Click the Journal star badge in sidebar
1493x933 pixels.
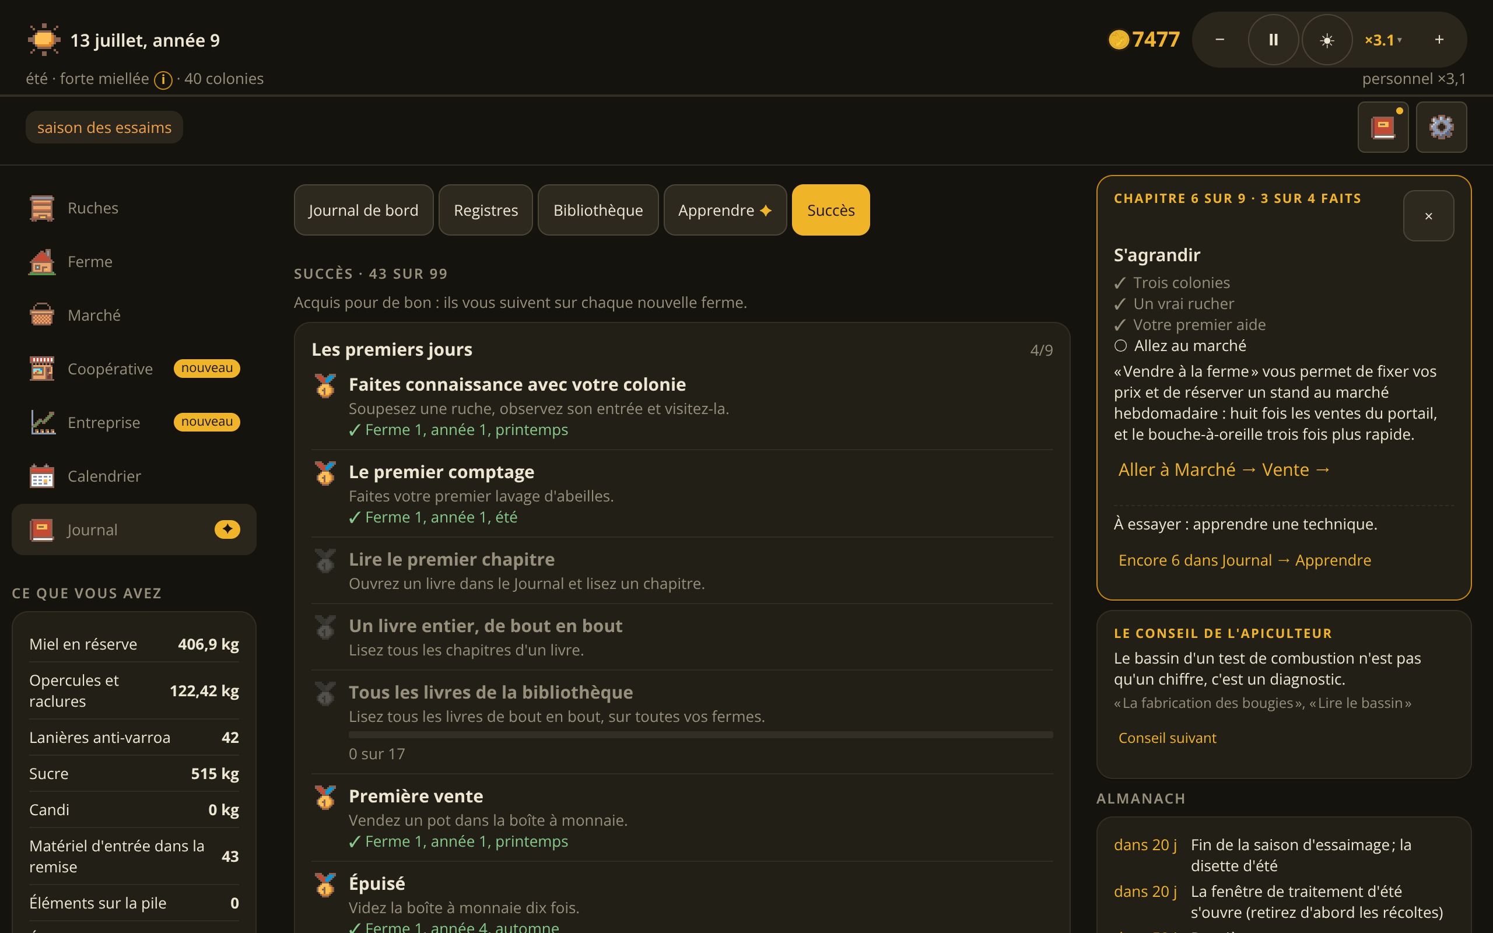[x=227, y=529]
